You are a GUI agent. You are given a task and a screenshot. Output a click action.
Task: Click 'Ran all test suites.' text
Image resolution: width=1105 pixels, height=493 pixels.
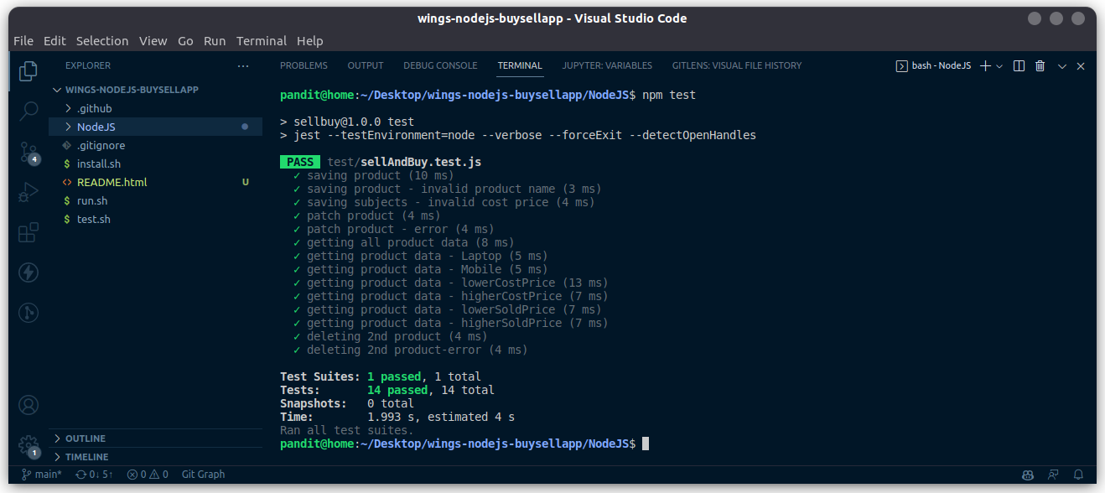(x=347, y=430)
